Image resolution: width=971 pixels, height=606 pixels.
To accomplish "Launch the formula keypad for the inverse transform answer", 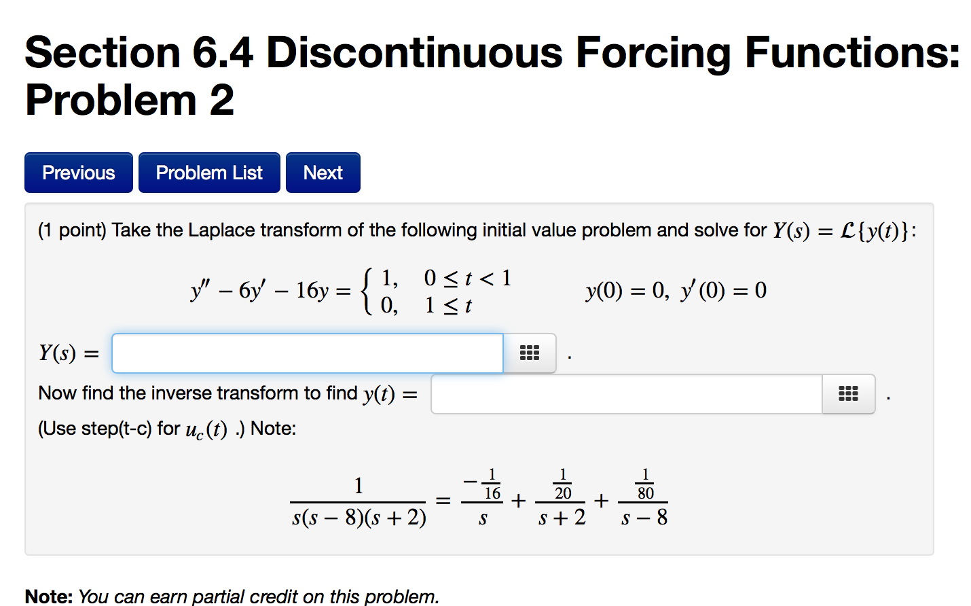I will (848, 394).
